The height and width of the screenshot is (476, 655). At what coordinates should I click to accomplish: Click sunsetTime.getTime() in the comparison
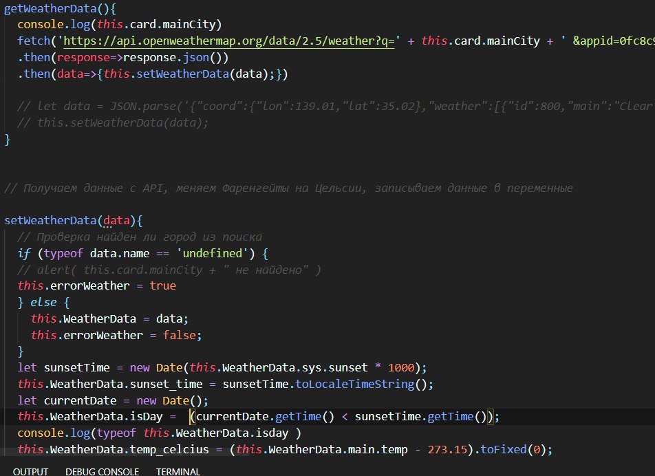(420, 417)
